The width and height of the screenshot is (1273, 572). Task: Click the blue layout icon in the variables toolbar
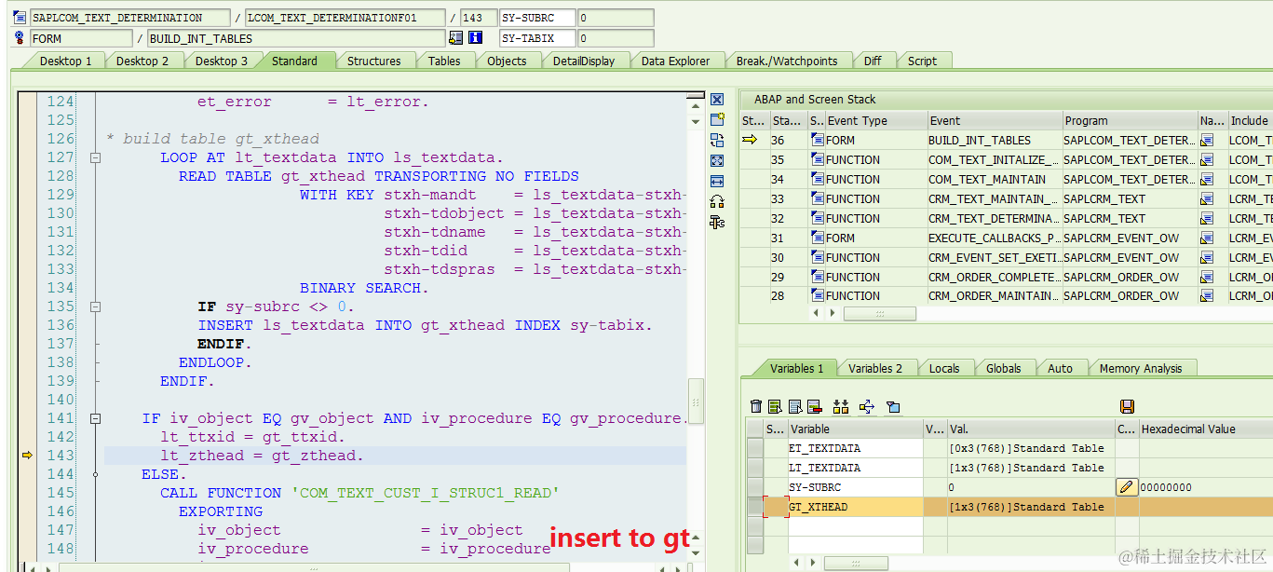point(893,406)
